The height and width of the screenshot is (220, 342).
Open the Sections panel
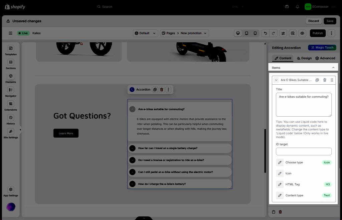[11, 64]
